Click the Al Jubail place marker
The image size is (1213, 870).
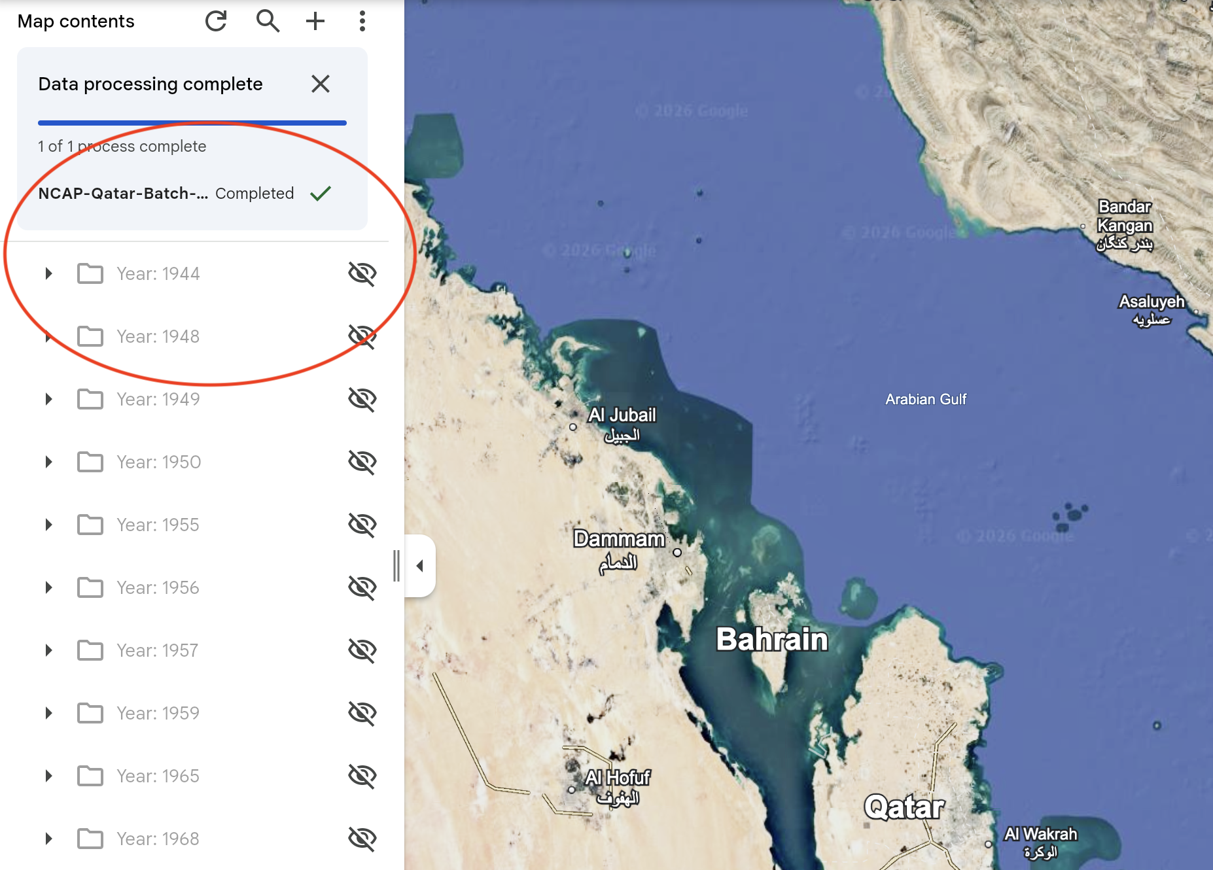pyautogui.click(x=573, y=427)
